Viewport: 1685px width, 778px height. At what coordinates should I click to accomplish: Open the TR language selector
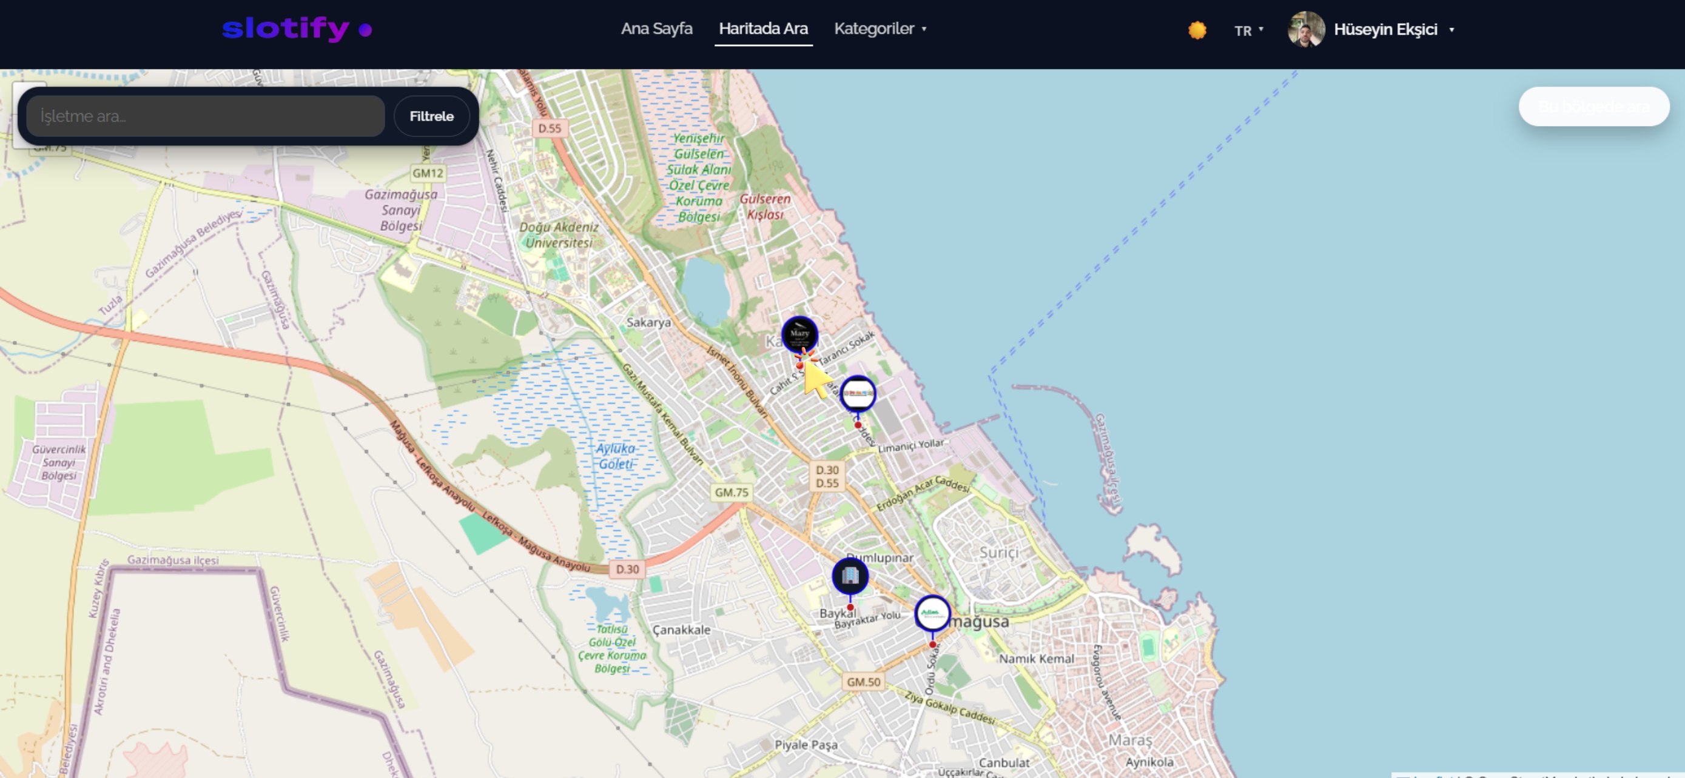(x=1248, y=30)
